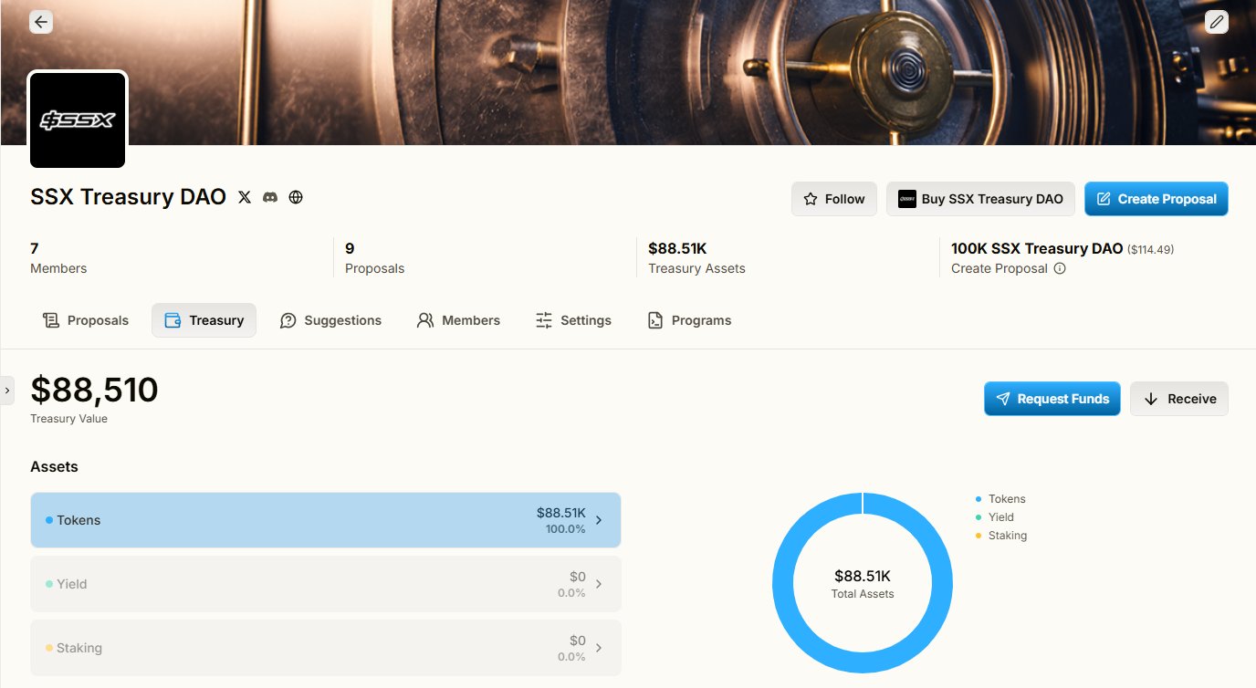Toggle the Yield legend item in chart
Image resolution: width=1256 pixels, height=688 pixels.
[x=1000, y=517]
